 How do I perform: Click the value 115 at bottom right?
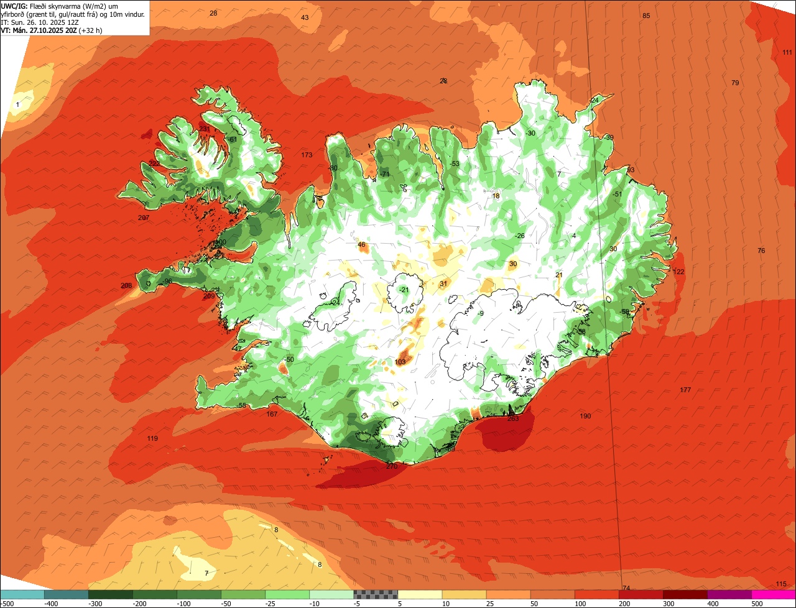pyautogui.click(x=782, y=583)
